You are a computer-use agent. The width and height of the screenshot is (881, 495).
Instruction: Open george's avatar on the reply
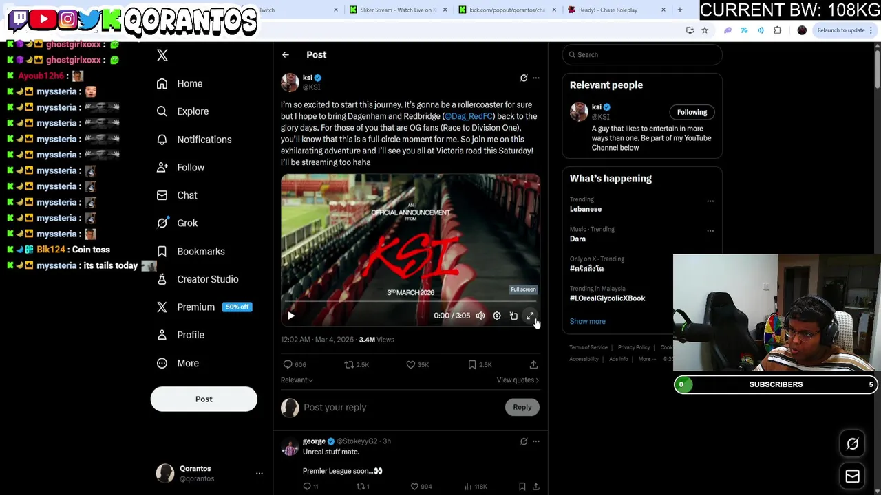pyautogui.click(x=290, y=447)
